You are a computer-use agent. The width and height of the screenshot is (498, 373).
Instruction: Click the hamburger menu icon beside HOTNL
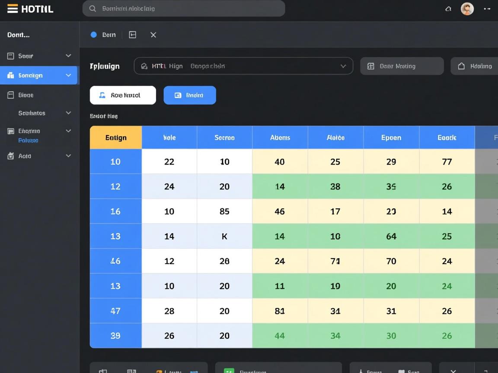coord(13,9)
